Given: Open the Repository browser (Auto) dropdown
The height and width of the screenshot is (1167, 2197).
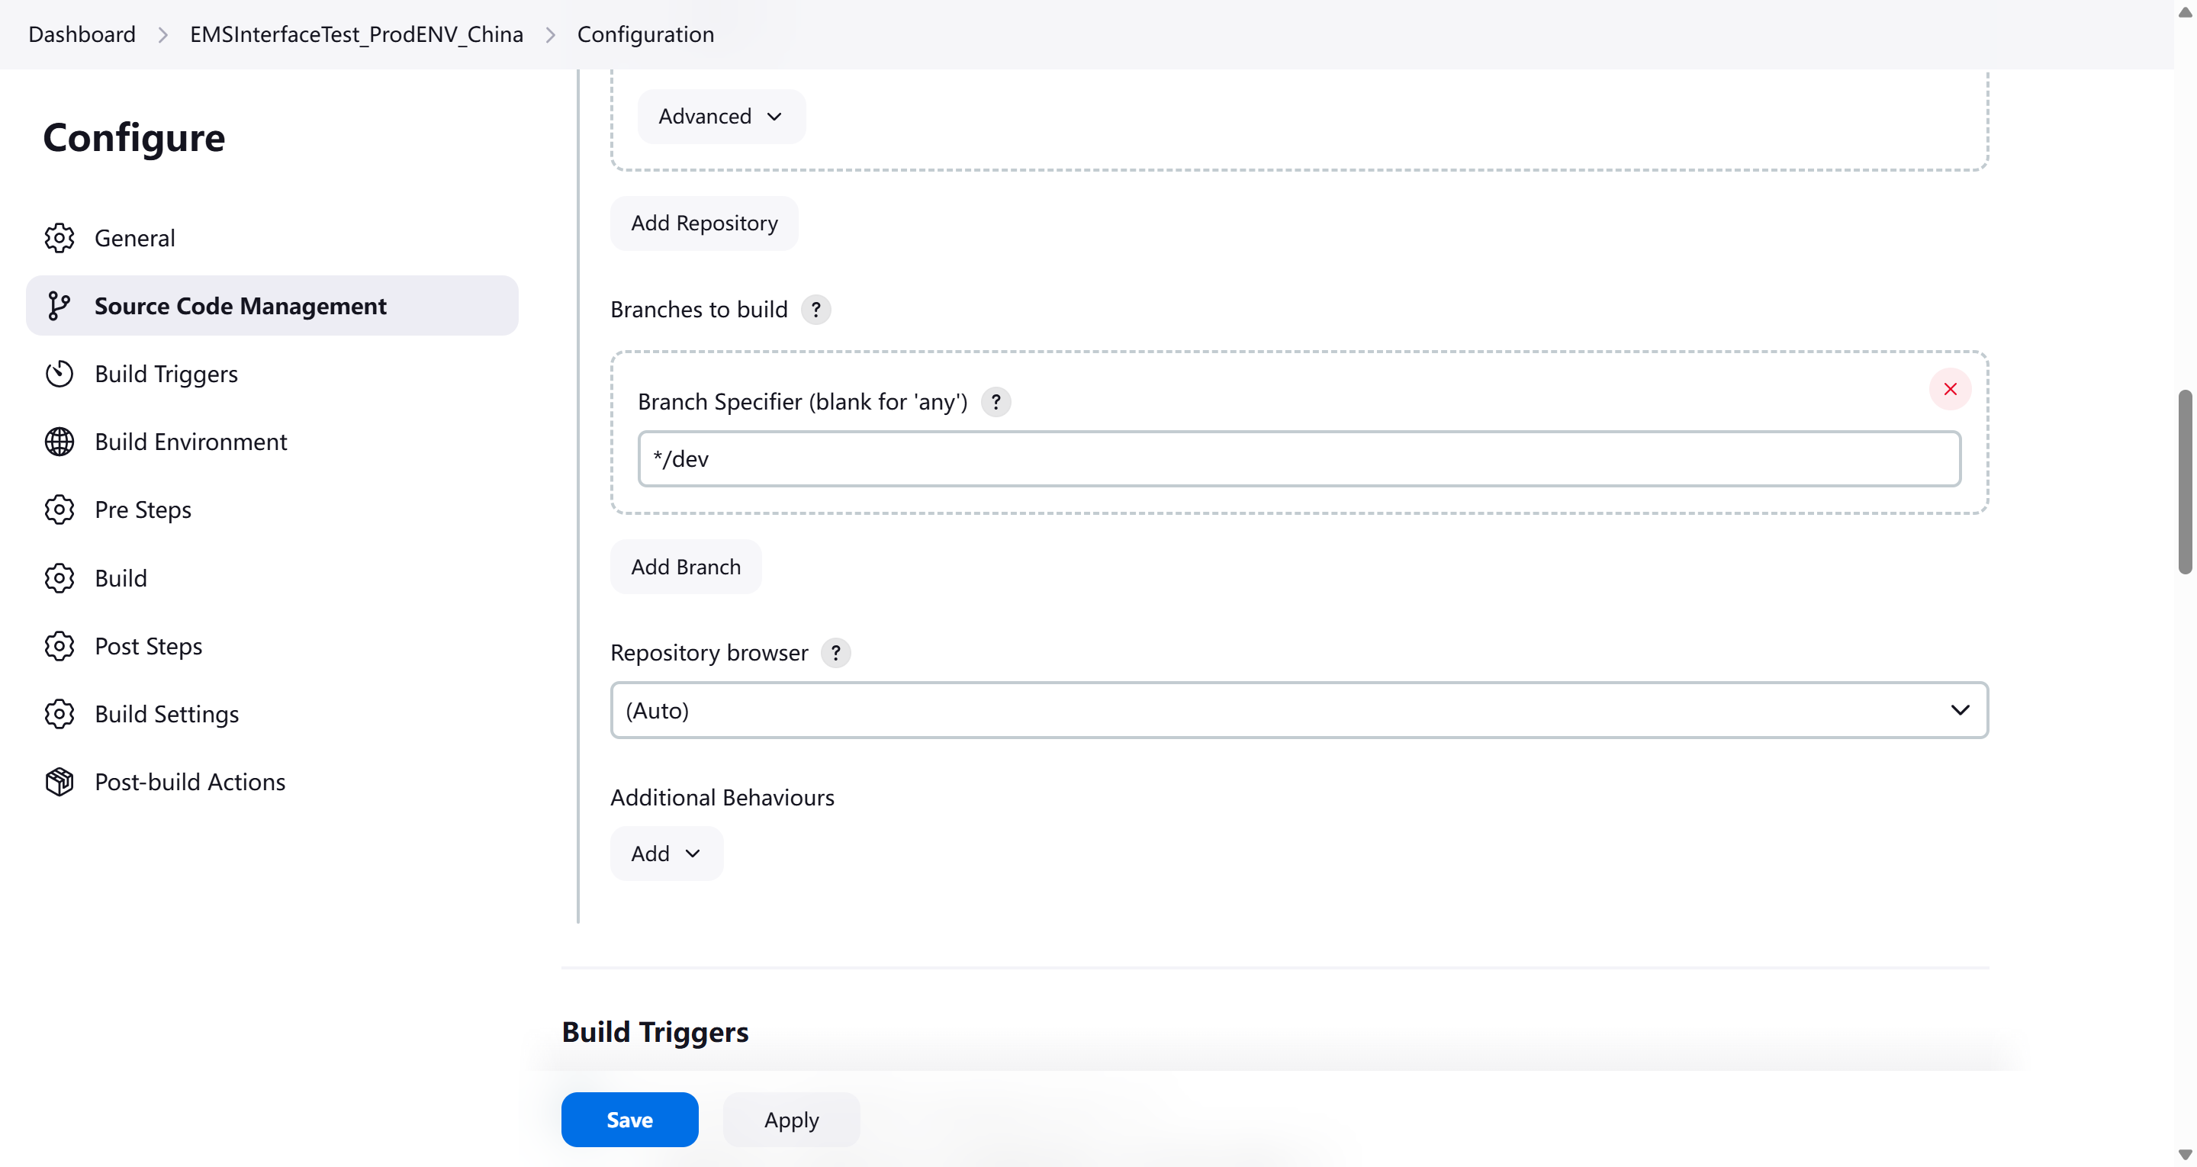Looking at the screenshot, I should click(1299, 710).
